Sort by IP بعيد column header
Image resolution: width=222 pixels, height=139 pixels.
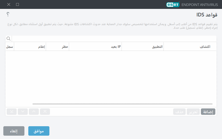[x=95, y=47]
